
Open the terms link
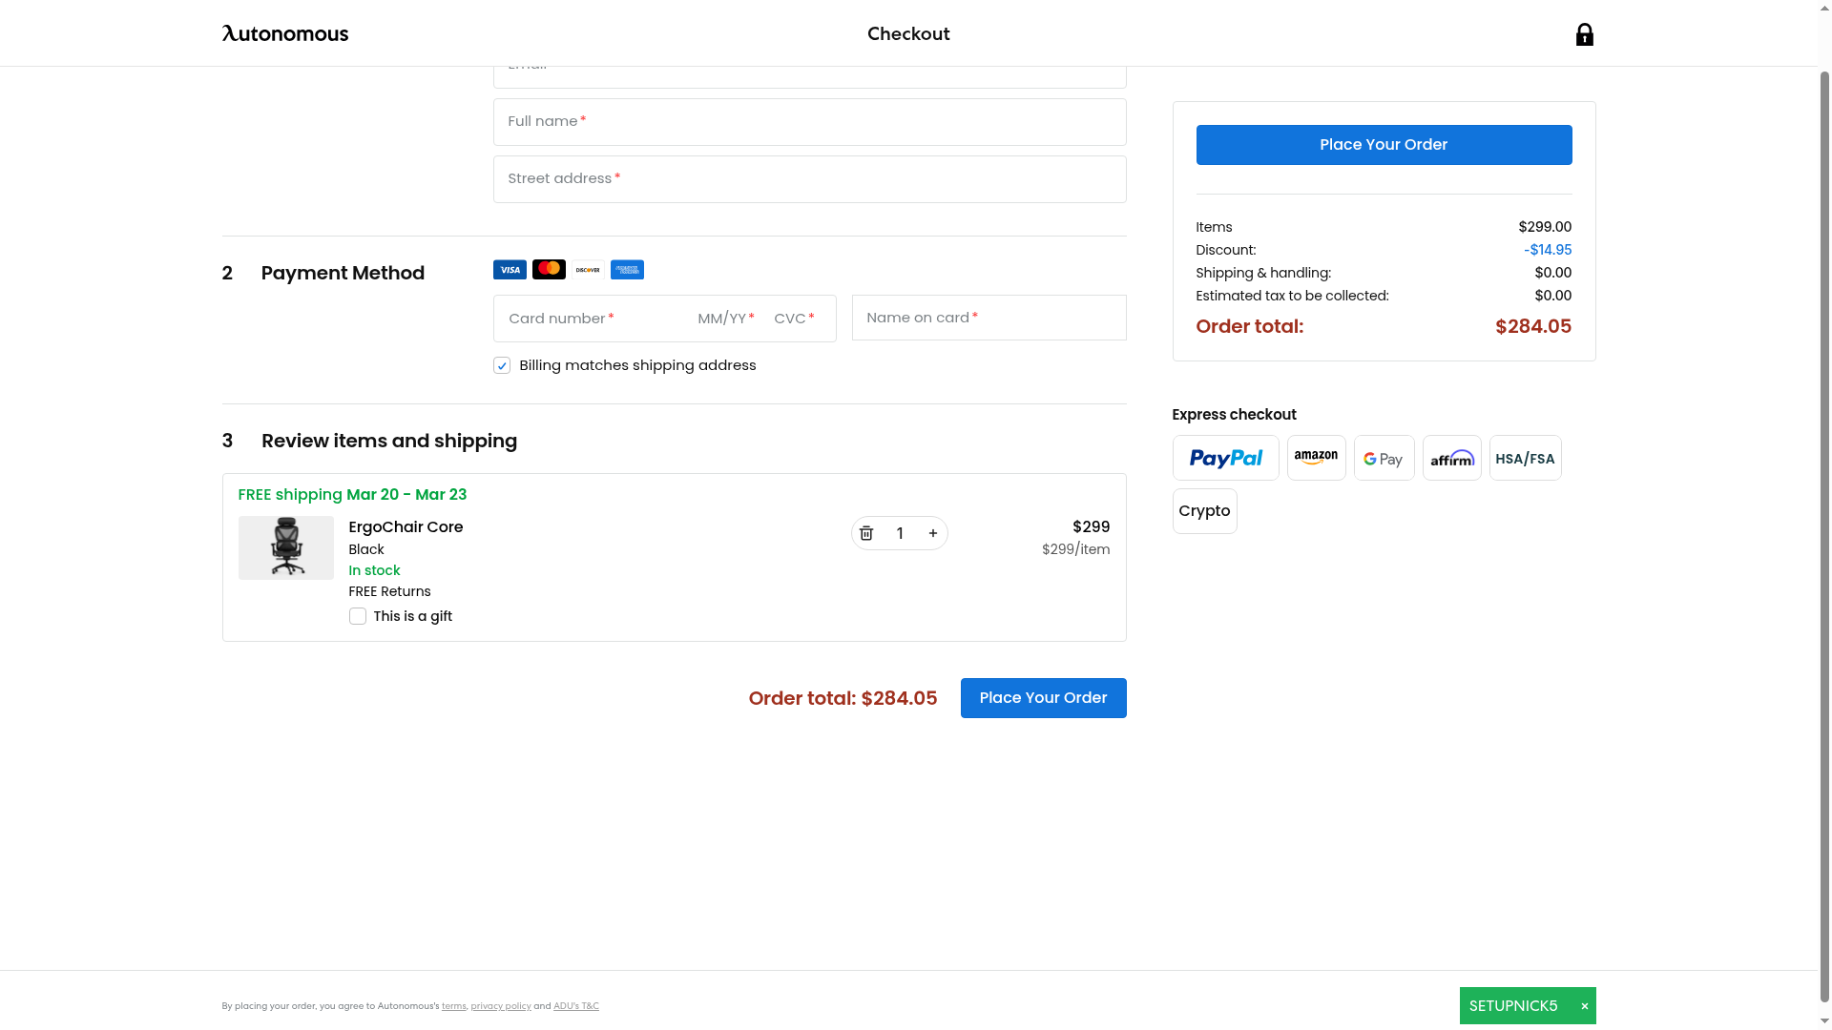point(453,1006)
